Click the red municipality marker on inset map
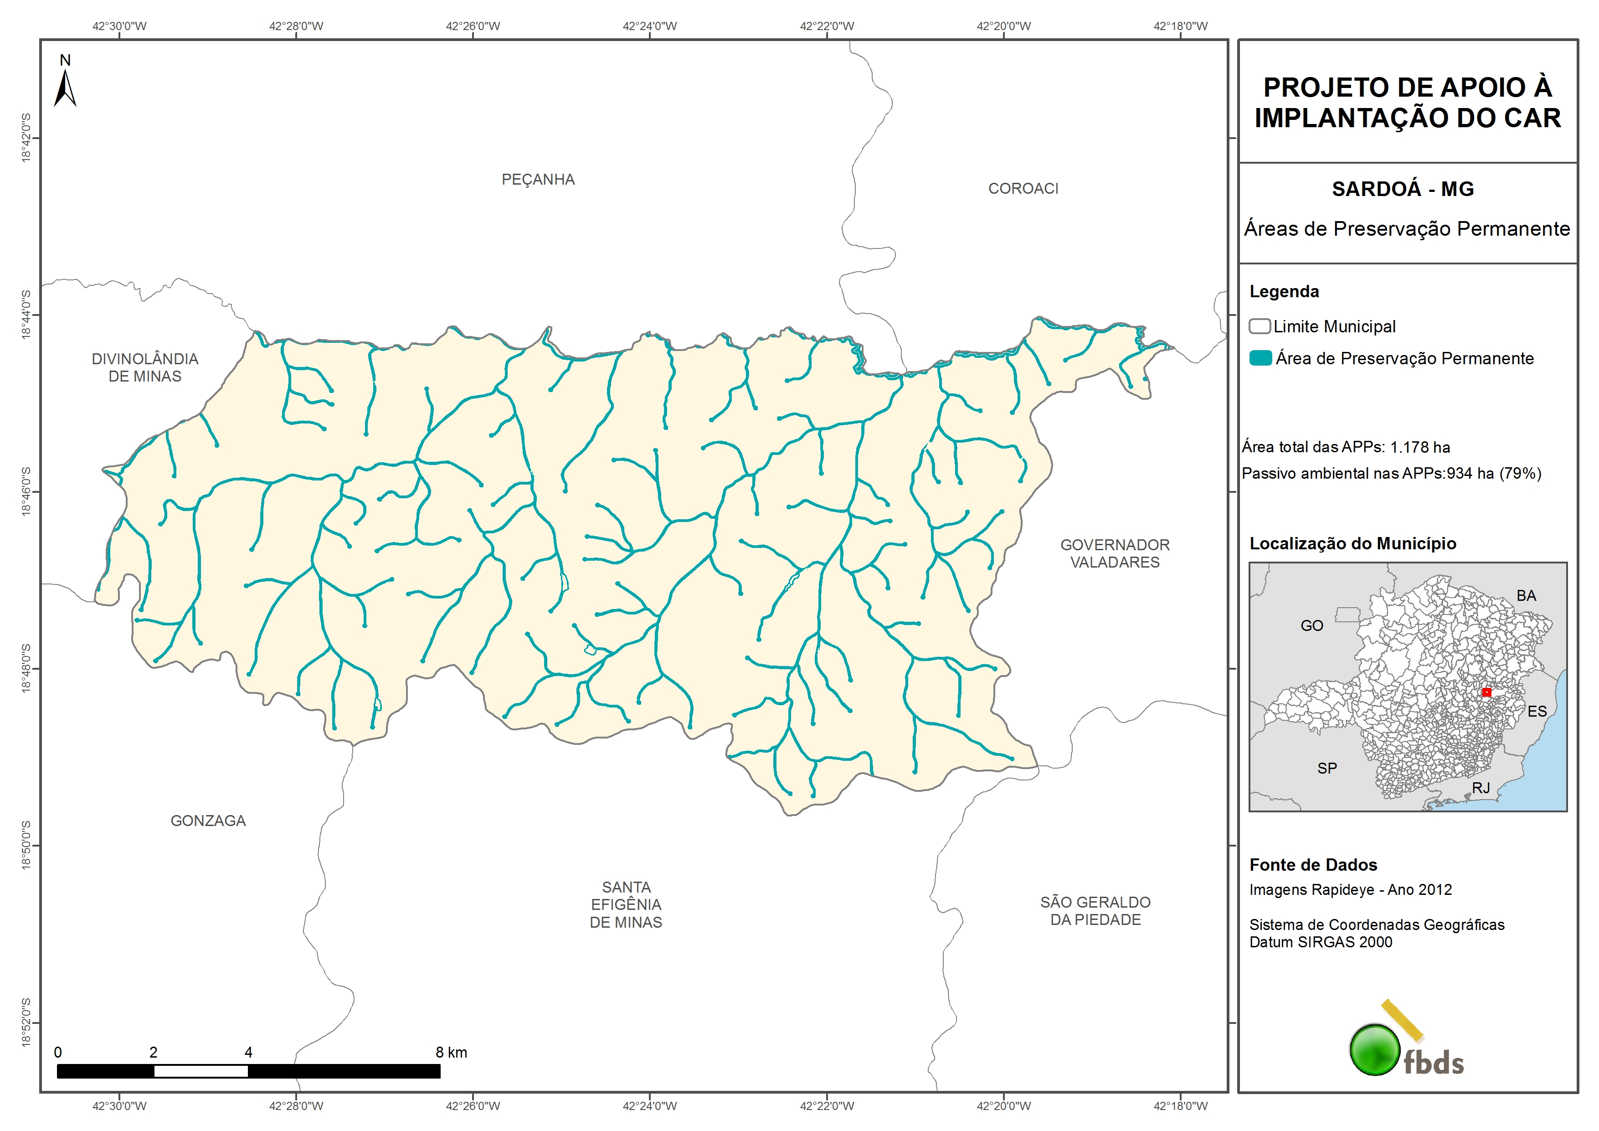1599x1131 pixels. [1486, 692]
